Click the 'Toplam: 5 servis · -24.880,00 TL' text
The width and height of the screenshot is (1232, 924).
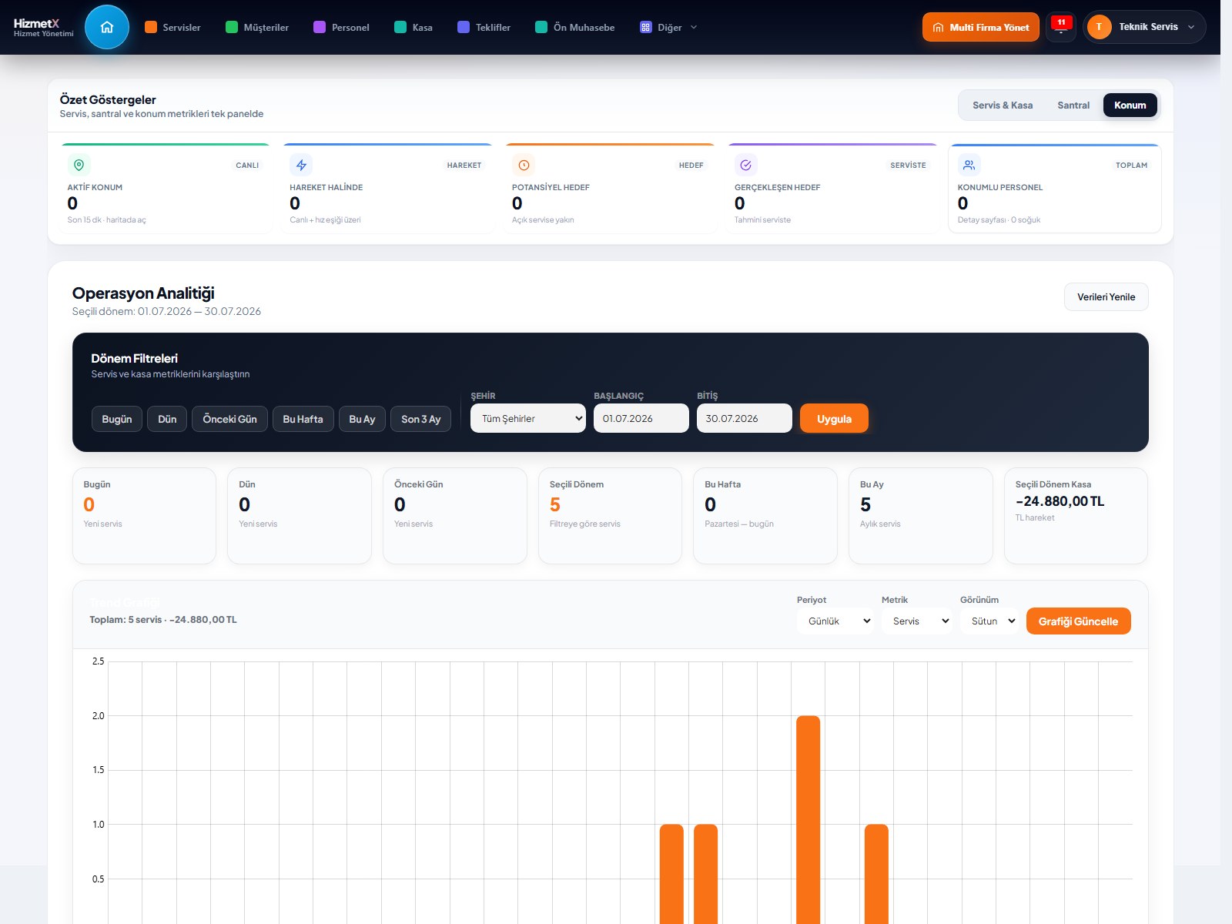click(163, 620)
